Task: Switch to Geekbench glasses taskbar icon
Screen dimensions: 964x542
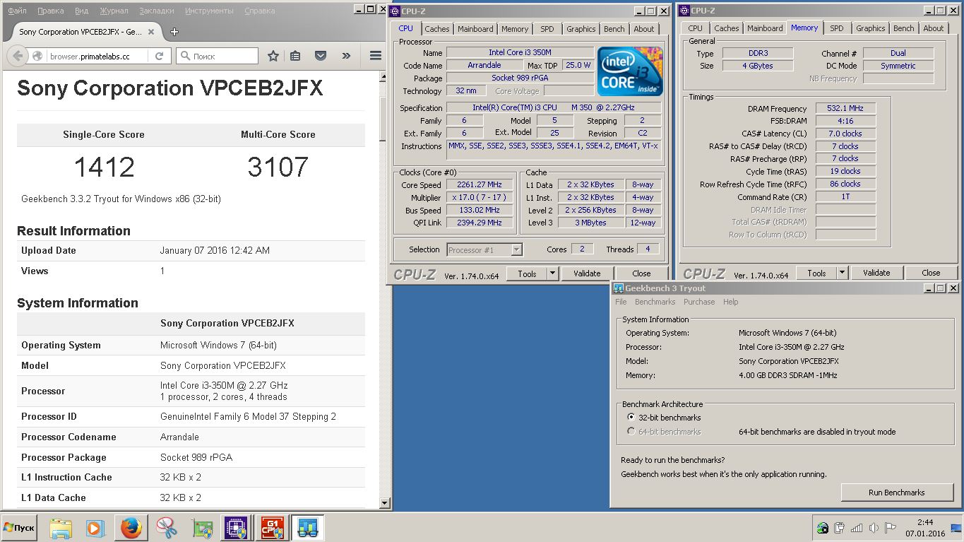Action: click(x=307, y=528)
